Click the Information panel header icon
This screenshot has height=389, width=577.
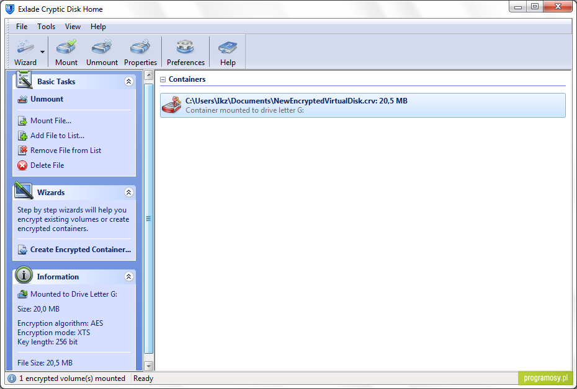click(24, 276)
